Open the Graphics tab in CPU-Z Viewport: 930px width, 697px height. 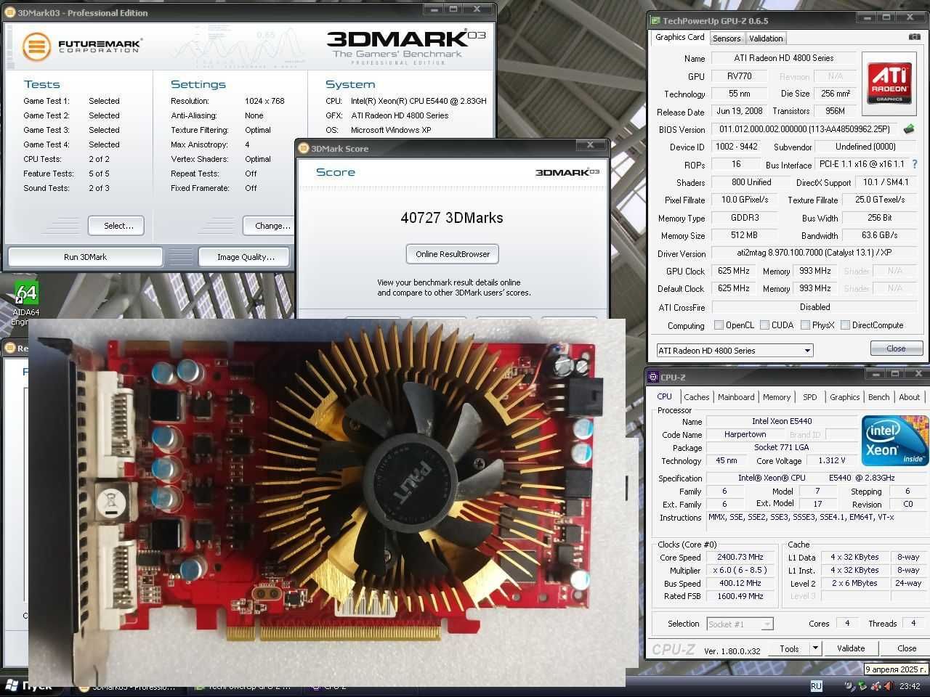(x=844, y=397)
